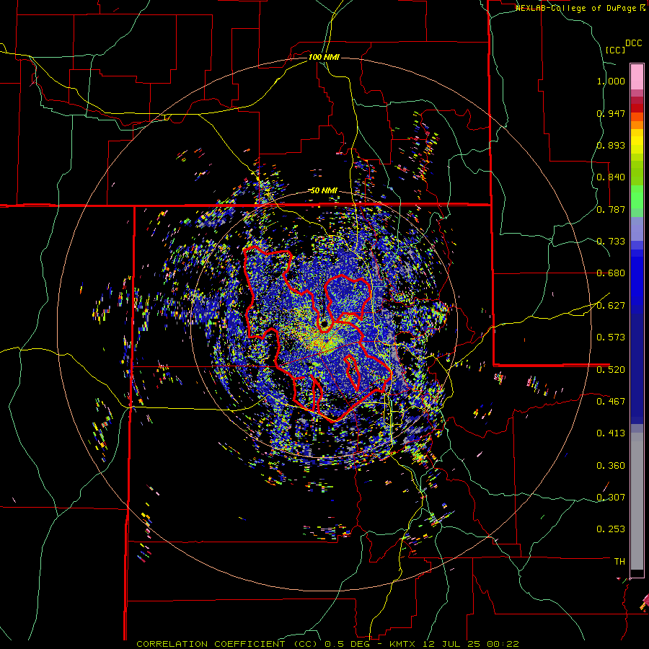649x649 pixels.
Task: Click the 0.787 scale value
Action: pyautogui.click(x=611, y=209)
